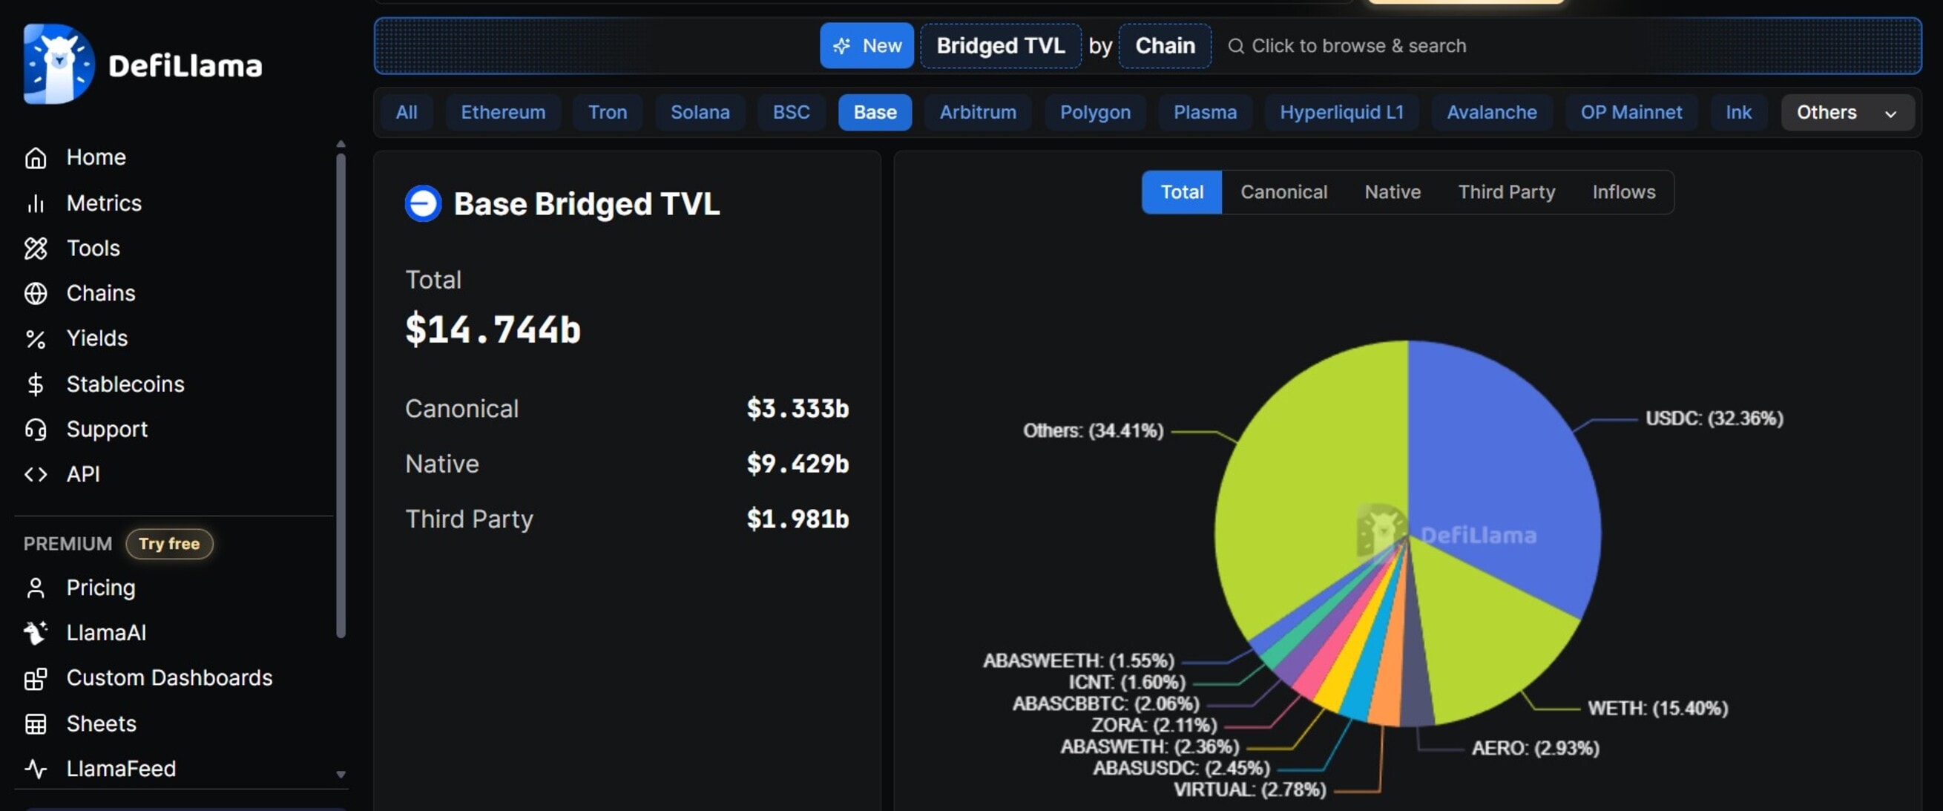Click the browse and search field
The height and width of the screenshot is (811, 1943).
(x=1358, y=45)
